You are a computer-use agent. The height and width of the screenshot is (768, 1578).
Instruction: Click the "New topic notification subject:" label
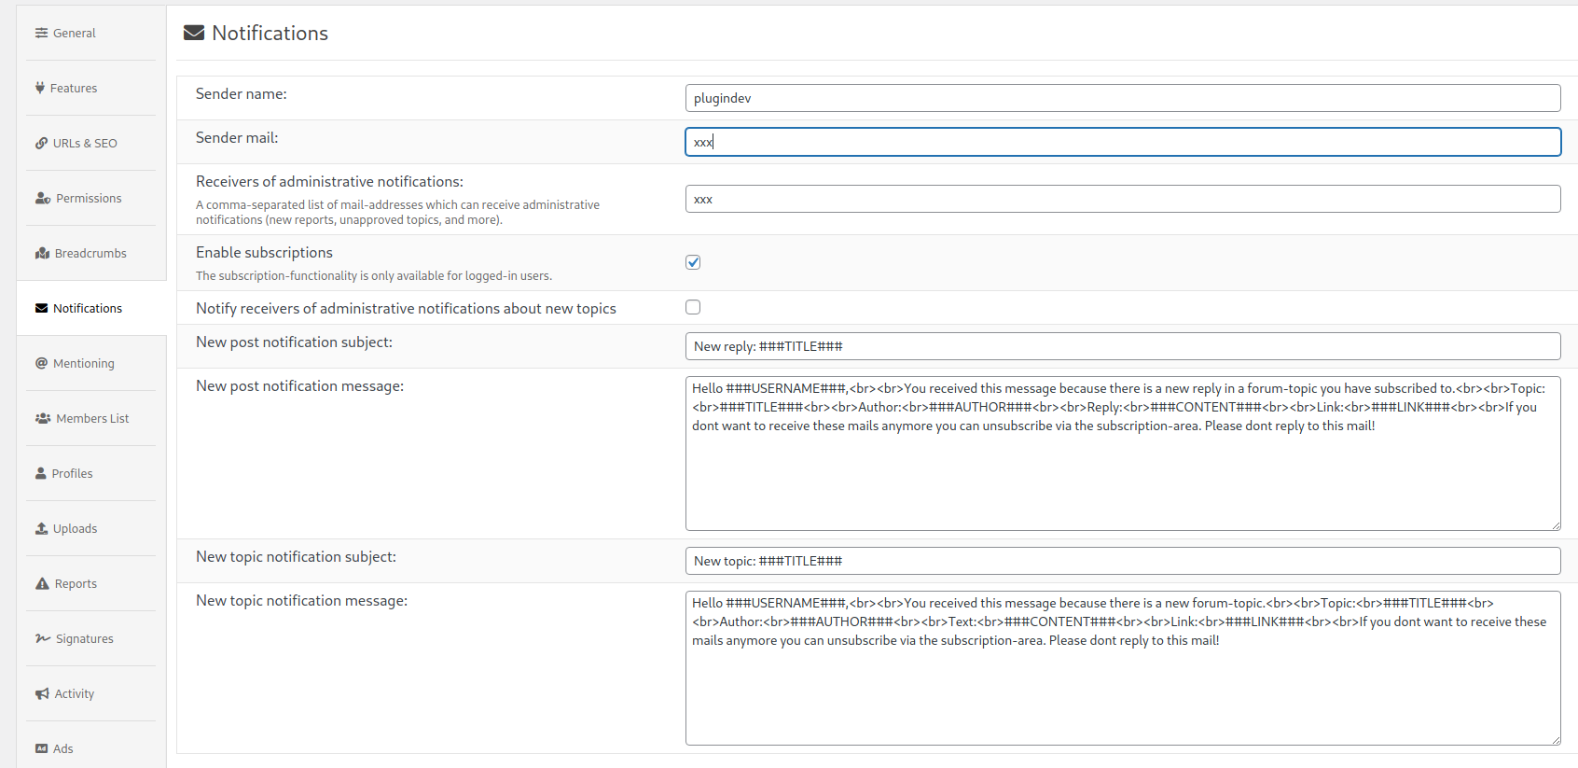[296, 557]
